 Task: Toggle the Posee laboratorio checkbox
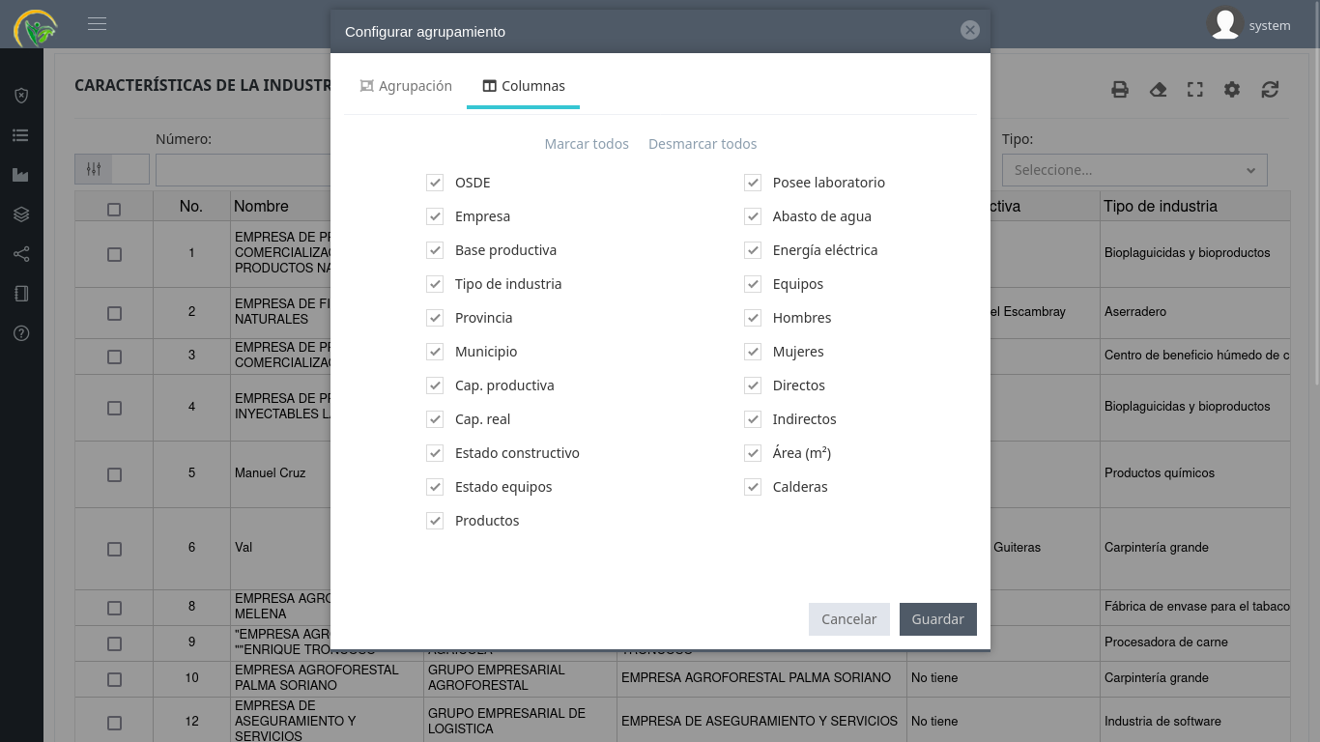(x=753, y=183)
